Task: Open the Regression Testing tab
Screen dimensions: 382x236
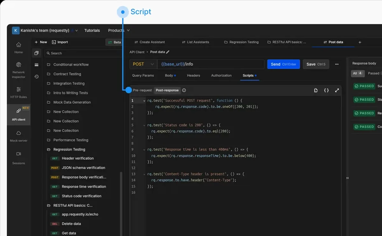Action: (241, 42)
